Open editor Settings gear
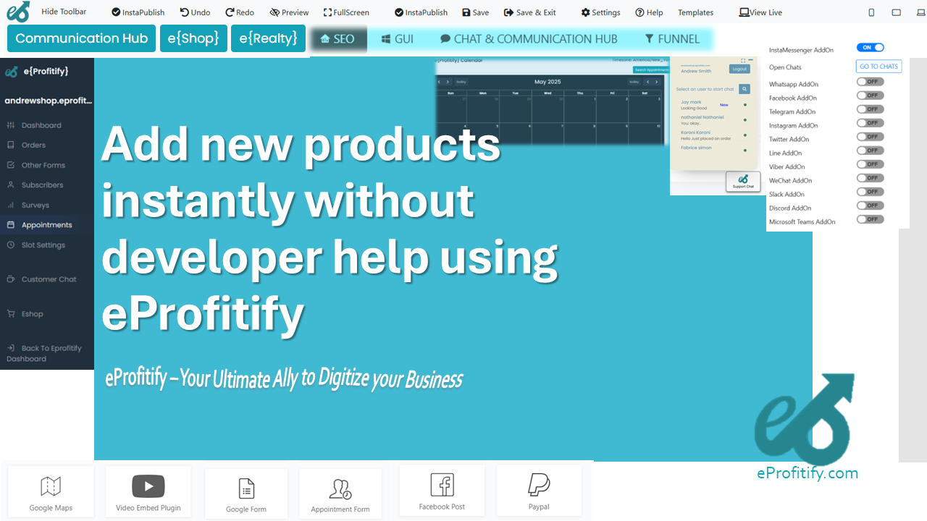This screenshot has width=927, height=521. coord(600,12)
